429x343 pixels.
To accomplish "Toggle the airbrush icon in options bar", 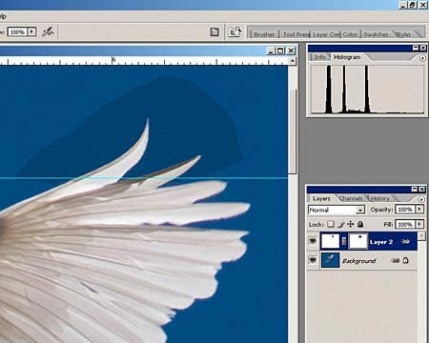I will pos(48,31).
